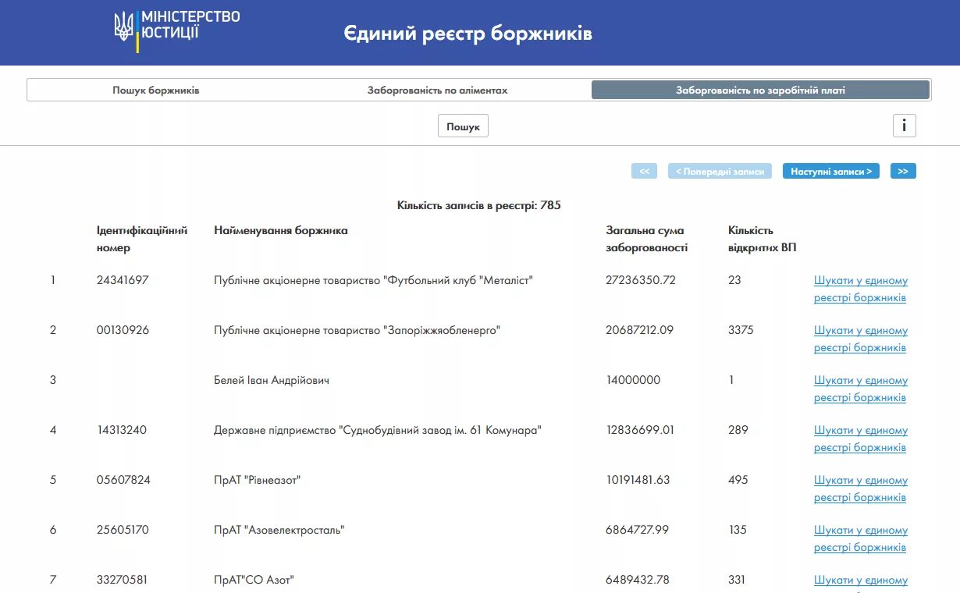Click debtor name Белей Іван Андрійович

click(272, 380)
